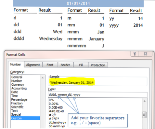Image resolution: width=155 pixels, height=129 pixels.
Task: Click the 2014 result cell
Action: [x=138, y=25]
